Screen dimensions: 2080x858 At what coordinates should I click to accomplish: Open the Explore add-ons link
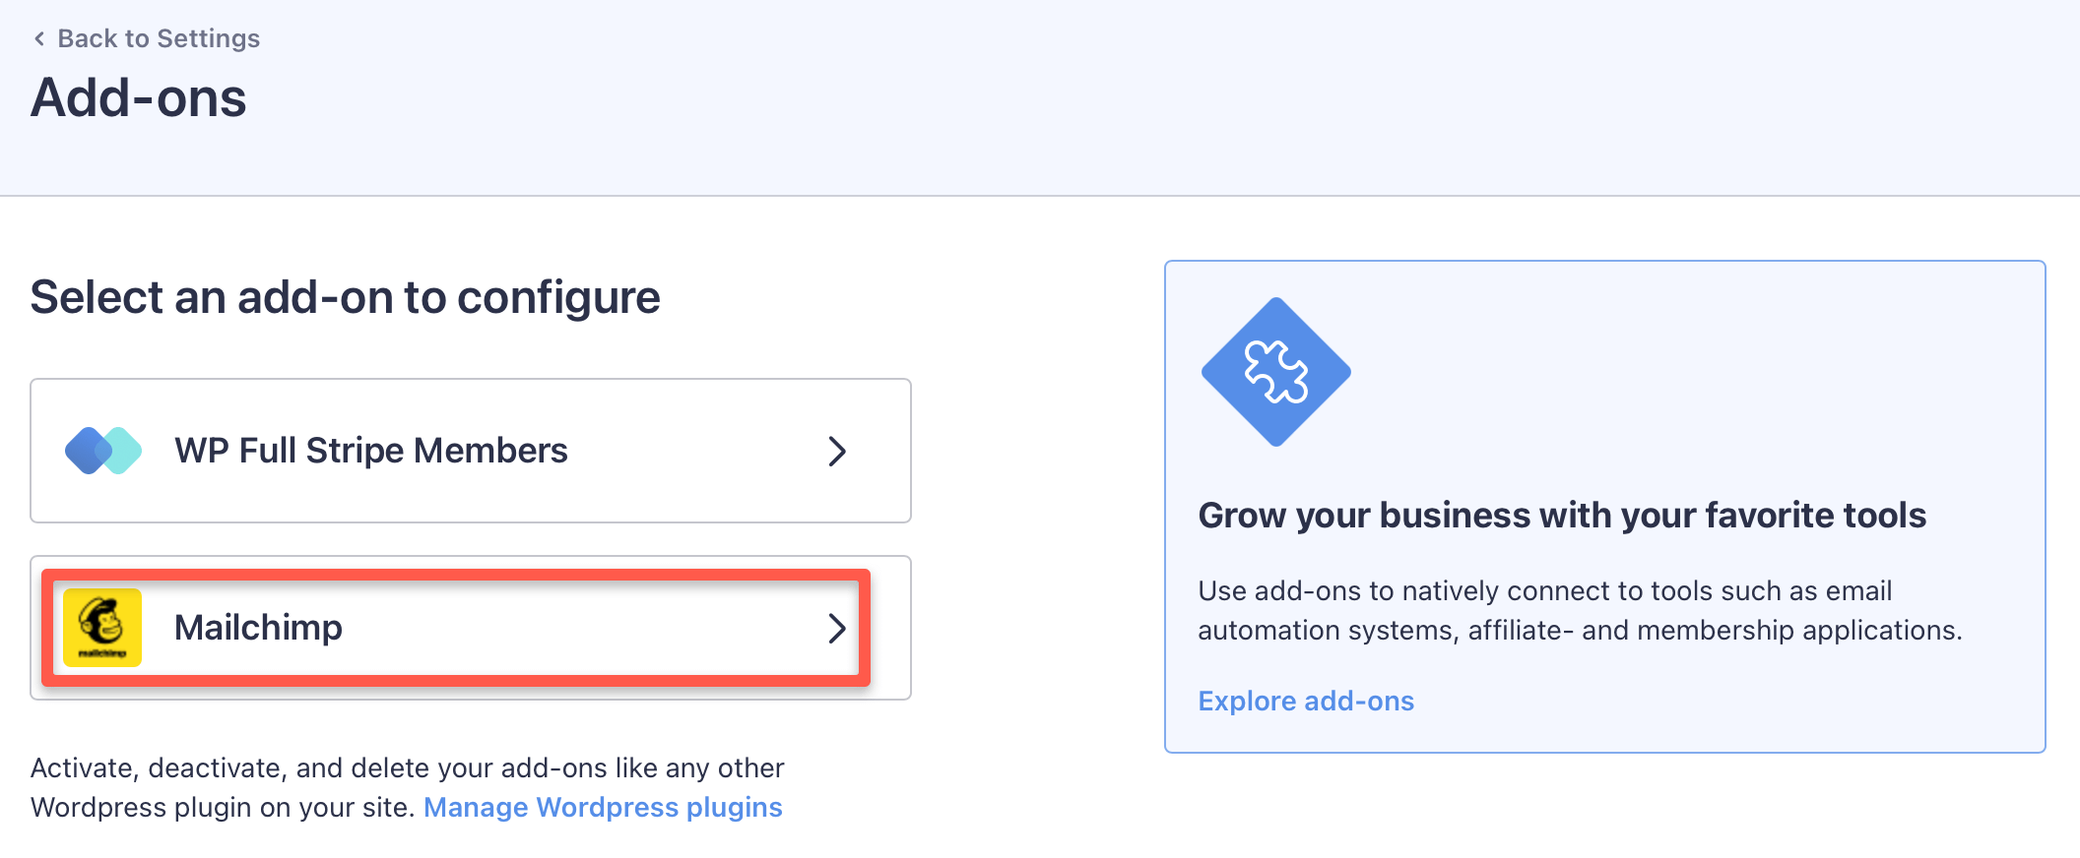tap(1305, 701)
